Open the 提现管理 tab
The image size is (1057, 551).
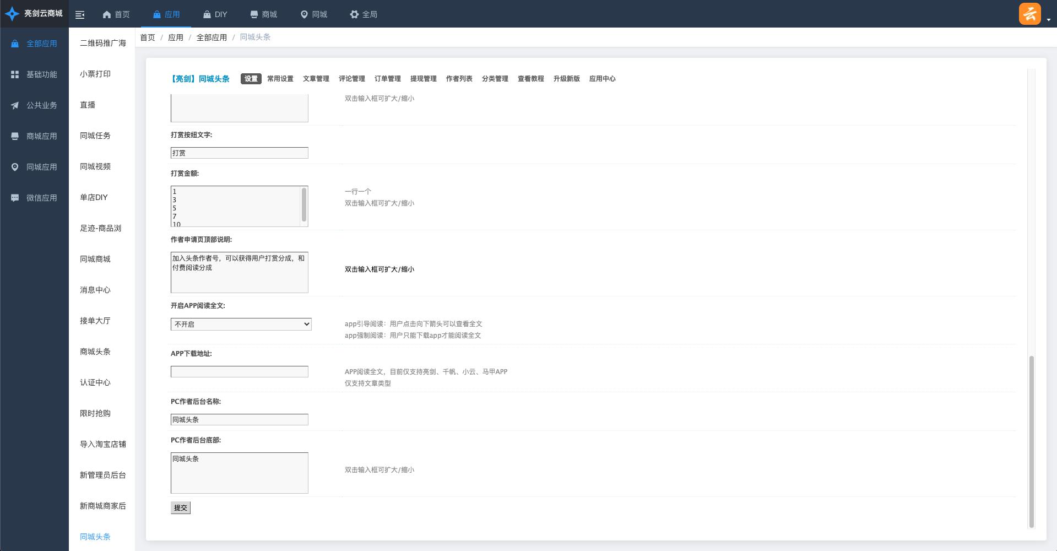point(423,79)
